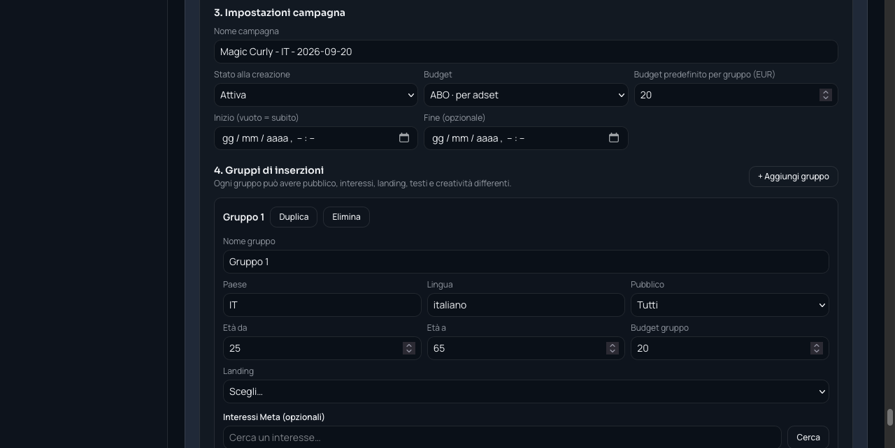The width and height of the screenshot is (895, 448).
Task: Click the page vertical scrollbar thumb
Action: pos(890,417)
